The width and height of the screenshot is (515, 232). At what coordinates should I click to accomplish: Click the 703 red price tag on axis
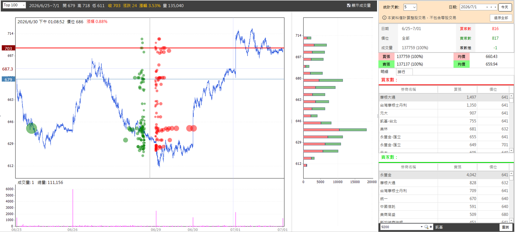(x=8, y=48)
